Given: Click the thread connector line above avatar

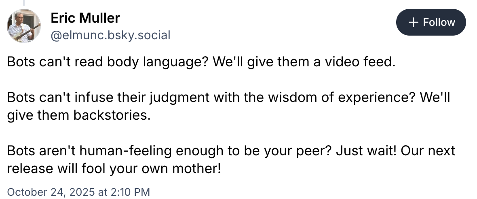Looking at the screenshot, I should tap(24, 2).
